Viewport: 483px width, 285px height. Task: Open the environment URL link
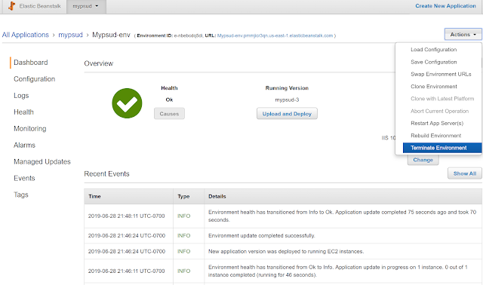coord(275,35)
